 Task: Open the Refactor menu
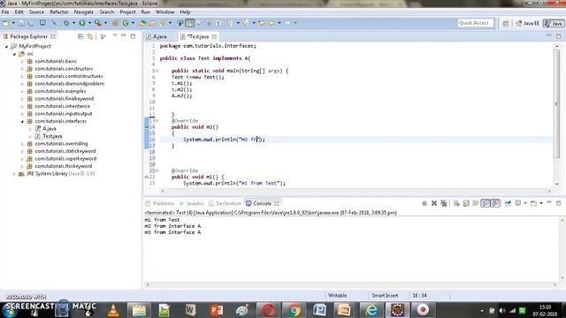click(x=59, y=11)
